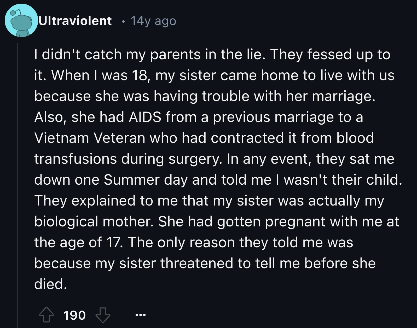Click the phrase "Vietnam Veteran" in the comment

click(90, 138)
